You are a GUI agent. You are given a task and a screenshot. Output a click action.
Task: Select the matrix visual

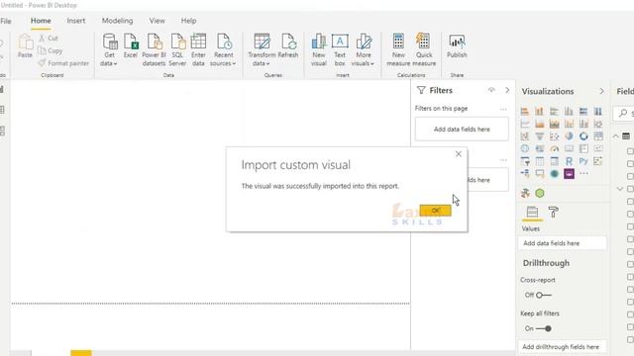pyautogui.click(x=555, y=161)
